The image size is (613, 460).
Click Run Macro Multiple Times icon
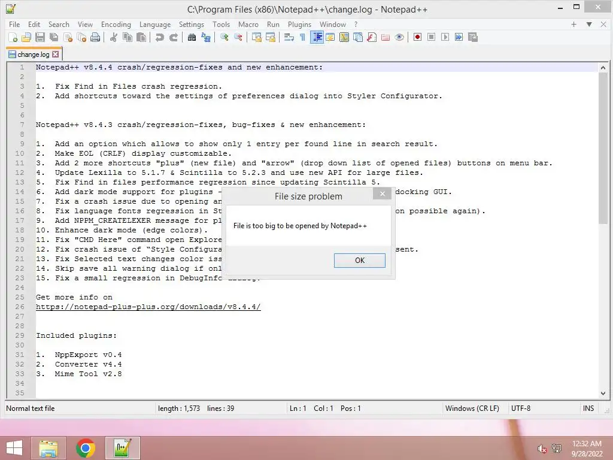[x=459, y=37]
